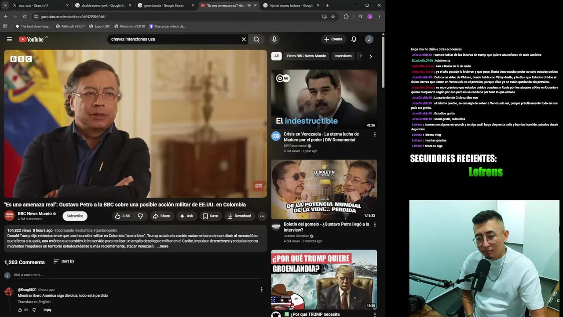Click the Add a comment field

(138, 275)
